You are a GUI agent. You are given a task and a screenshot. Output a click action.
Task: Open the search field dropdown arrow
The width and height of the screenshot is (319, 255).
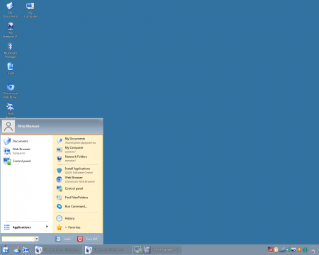tap(37, 239)
